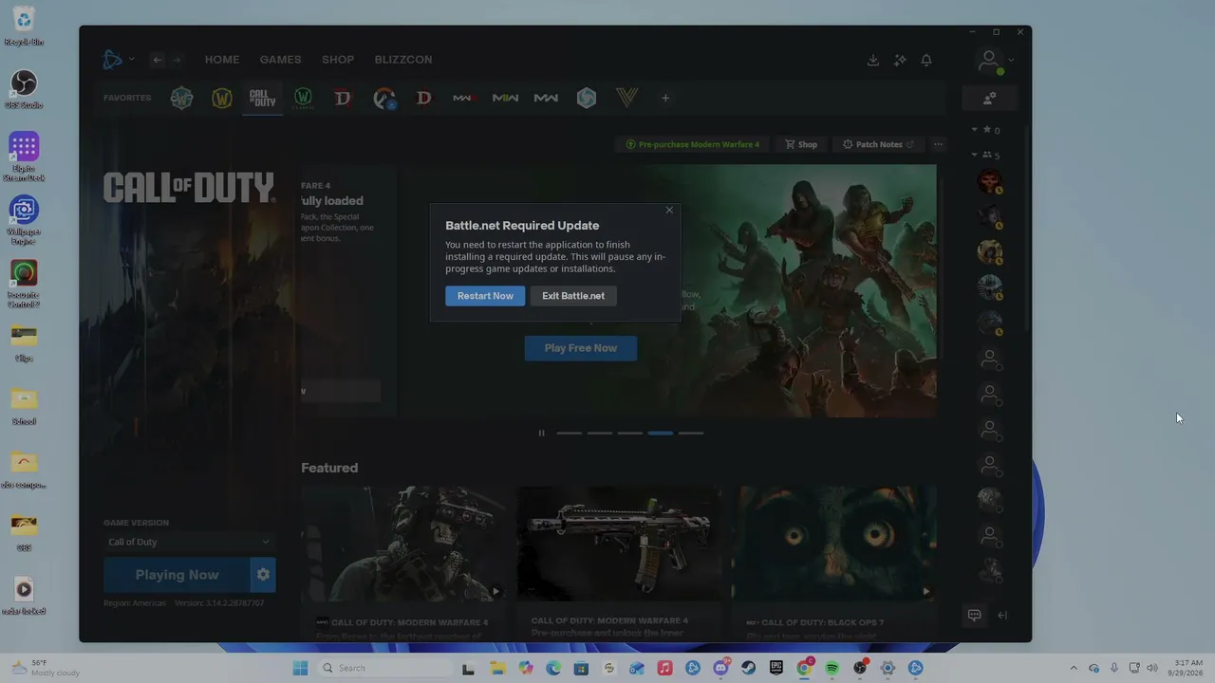Open Epic Games Launcher from taskbar
1215x683 pixels.
click(x=776, y=668)
